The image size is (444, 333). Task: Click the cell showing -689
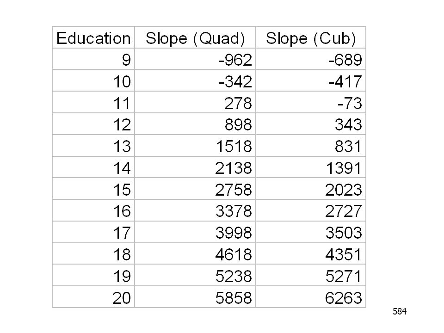click(x=311, y=59)
